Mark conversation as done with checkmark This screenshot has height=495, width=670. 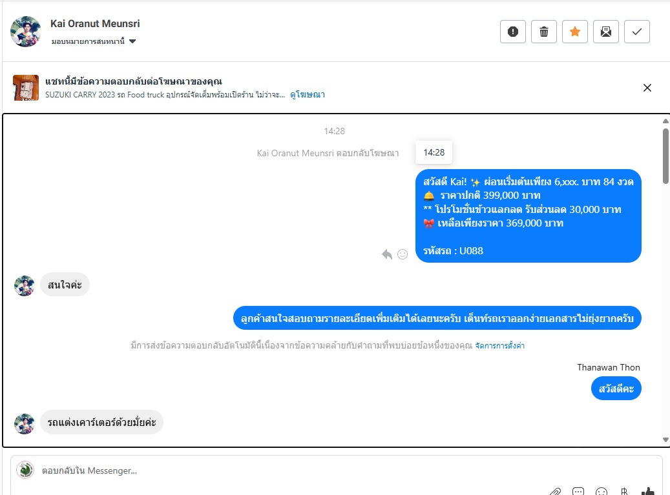636,32
